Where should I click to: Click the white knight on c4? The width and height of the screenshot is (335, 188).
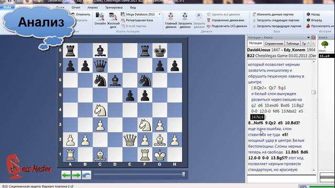(100, 110)
